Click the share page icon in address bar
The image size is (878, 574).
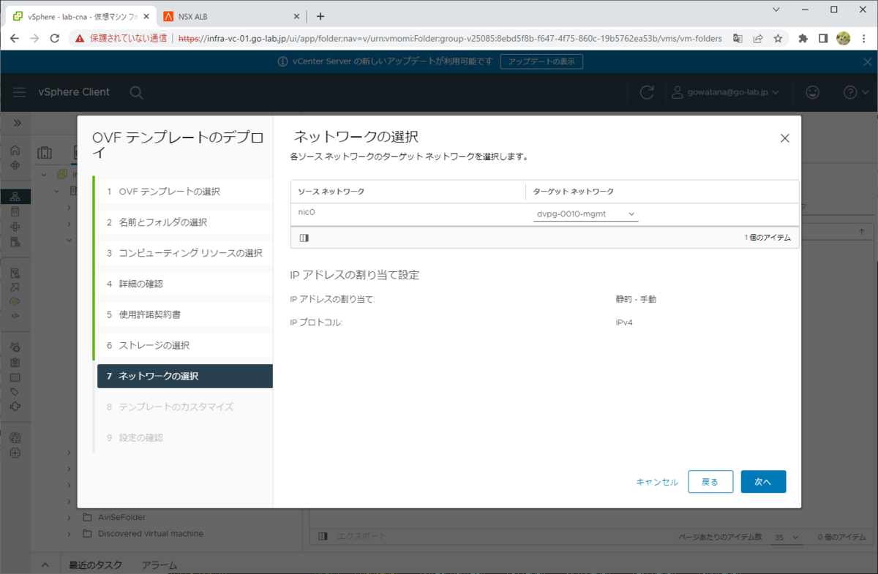[758, 38]
